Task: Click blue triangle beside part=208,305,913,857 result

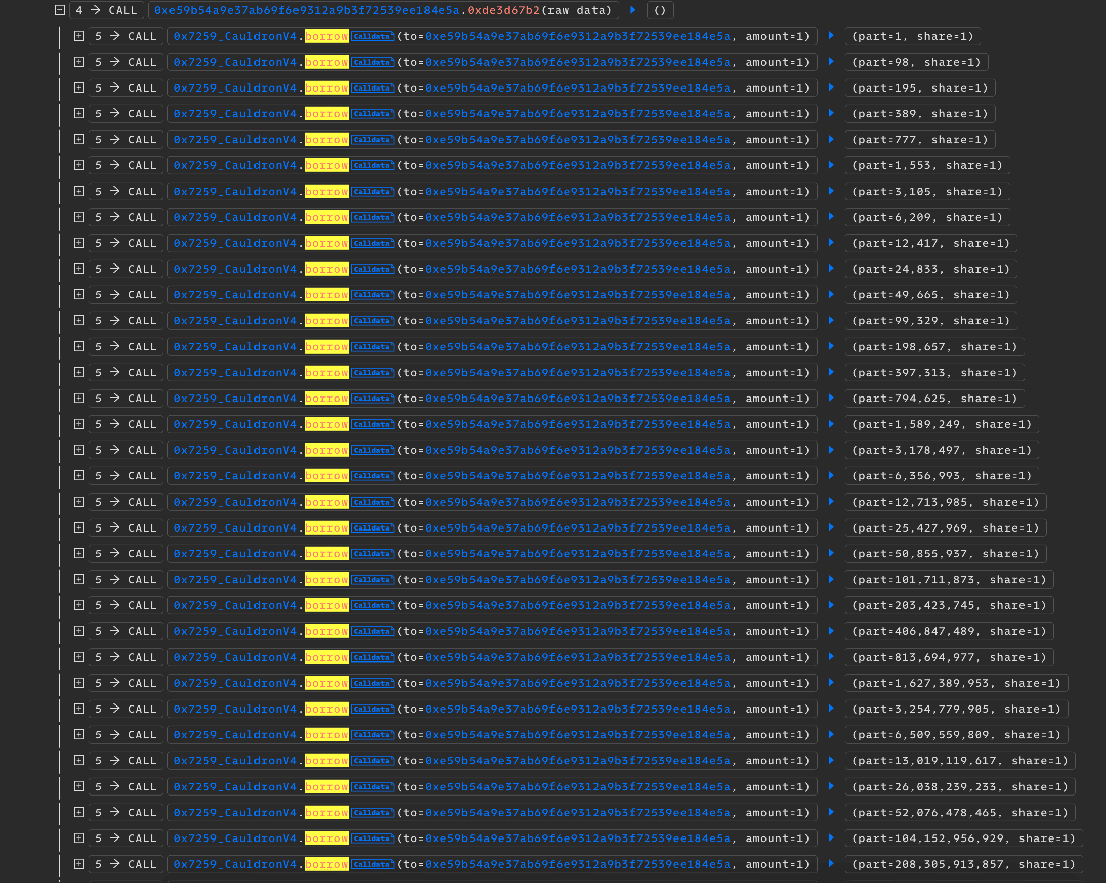Action: pyautogui.click(x=831, y=864)
